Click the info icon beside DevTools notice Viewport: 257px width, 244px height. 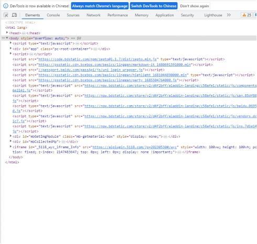(6, 6)
